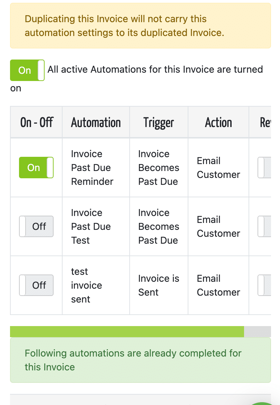Click the On - Off column header
Screen dimensions: 280x405
pos(36,122)
